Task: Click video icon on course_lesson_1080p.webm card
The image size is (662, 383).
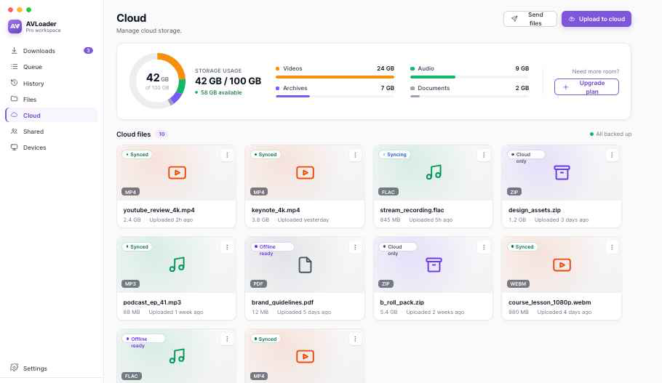Action: pos(562,265)
